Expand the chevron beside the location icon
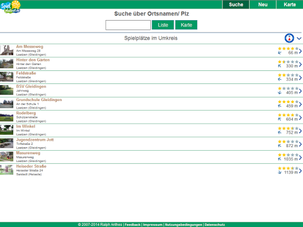 pyautogui.click(x=299, y=38)
